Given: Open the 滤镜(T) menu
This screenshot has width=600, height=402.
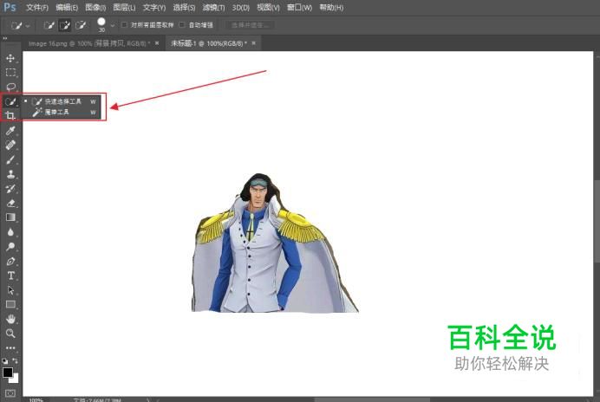Looking at the screenshot, I should pos(213,8).
